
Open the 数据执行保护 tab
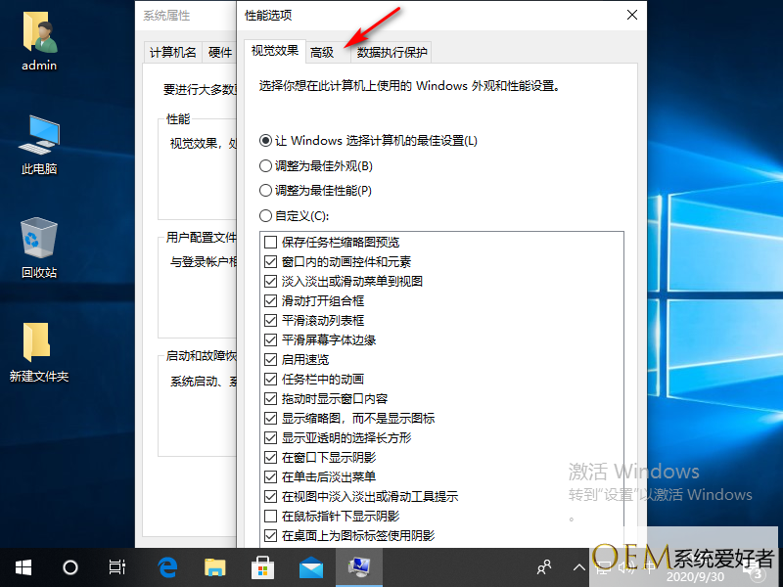pyautogui.click(x=391, y=53)
